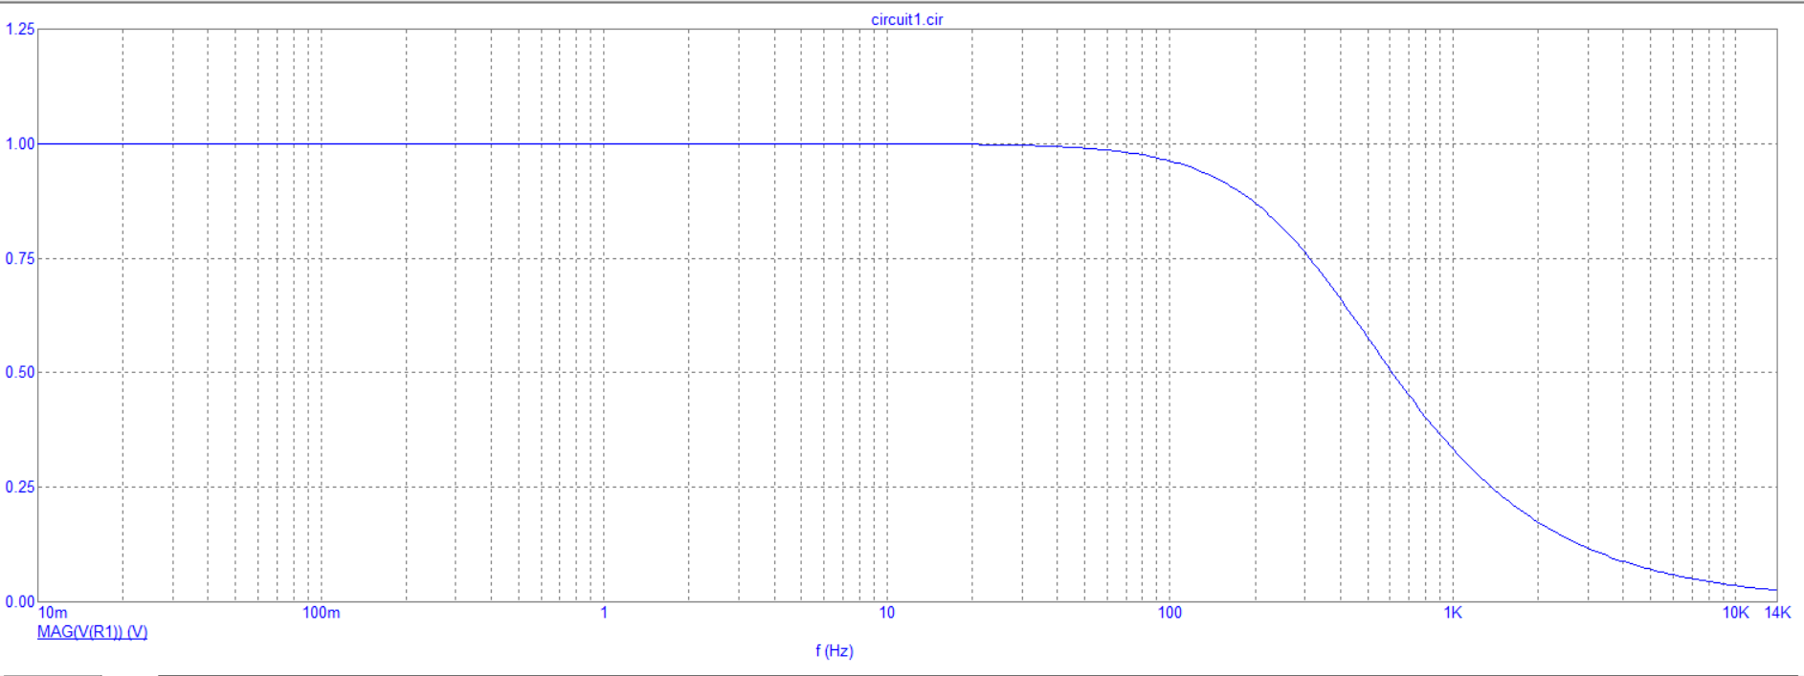Click the 0.75 y-axis value
The width and height of the screenshot is (1804, 676).
point(20,259)
